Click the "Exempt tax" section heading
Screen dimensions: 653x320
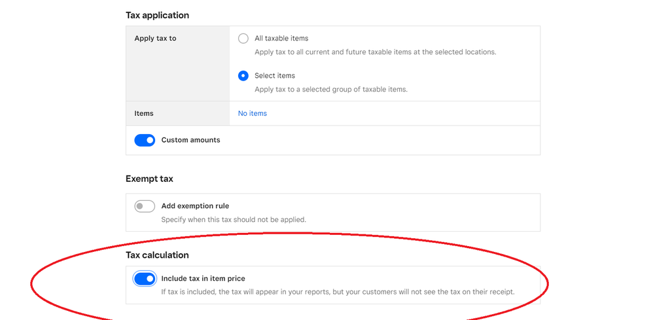tap(149, 179)
